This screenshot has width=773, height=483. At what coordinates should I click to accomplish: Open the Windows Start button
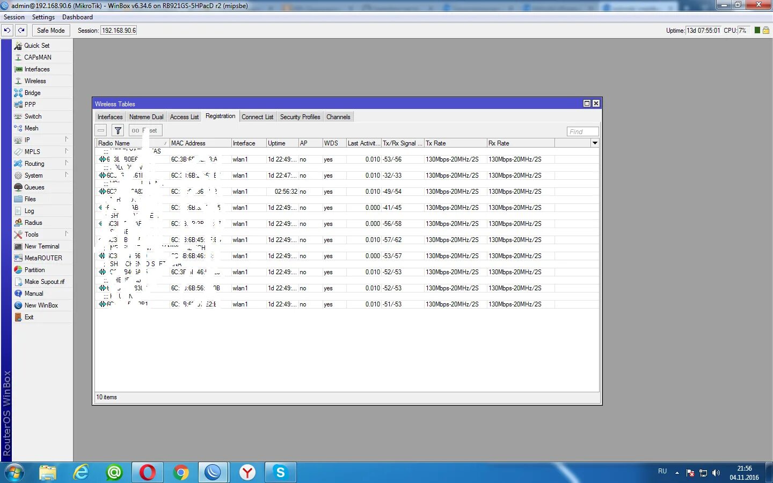coord(14,473)
